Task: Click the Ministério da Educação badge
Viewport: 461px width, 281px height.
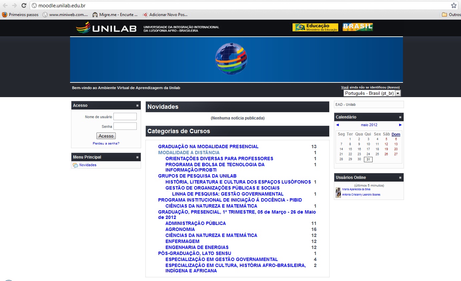Action: pos(315,27)
